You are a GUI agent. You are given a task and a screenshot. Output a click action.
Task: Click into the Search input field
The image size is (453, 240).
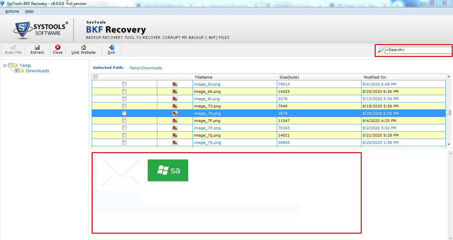pos(418,50)
